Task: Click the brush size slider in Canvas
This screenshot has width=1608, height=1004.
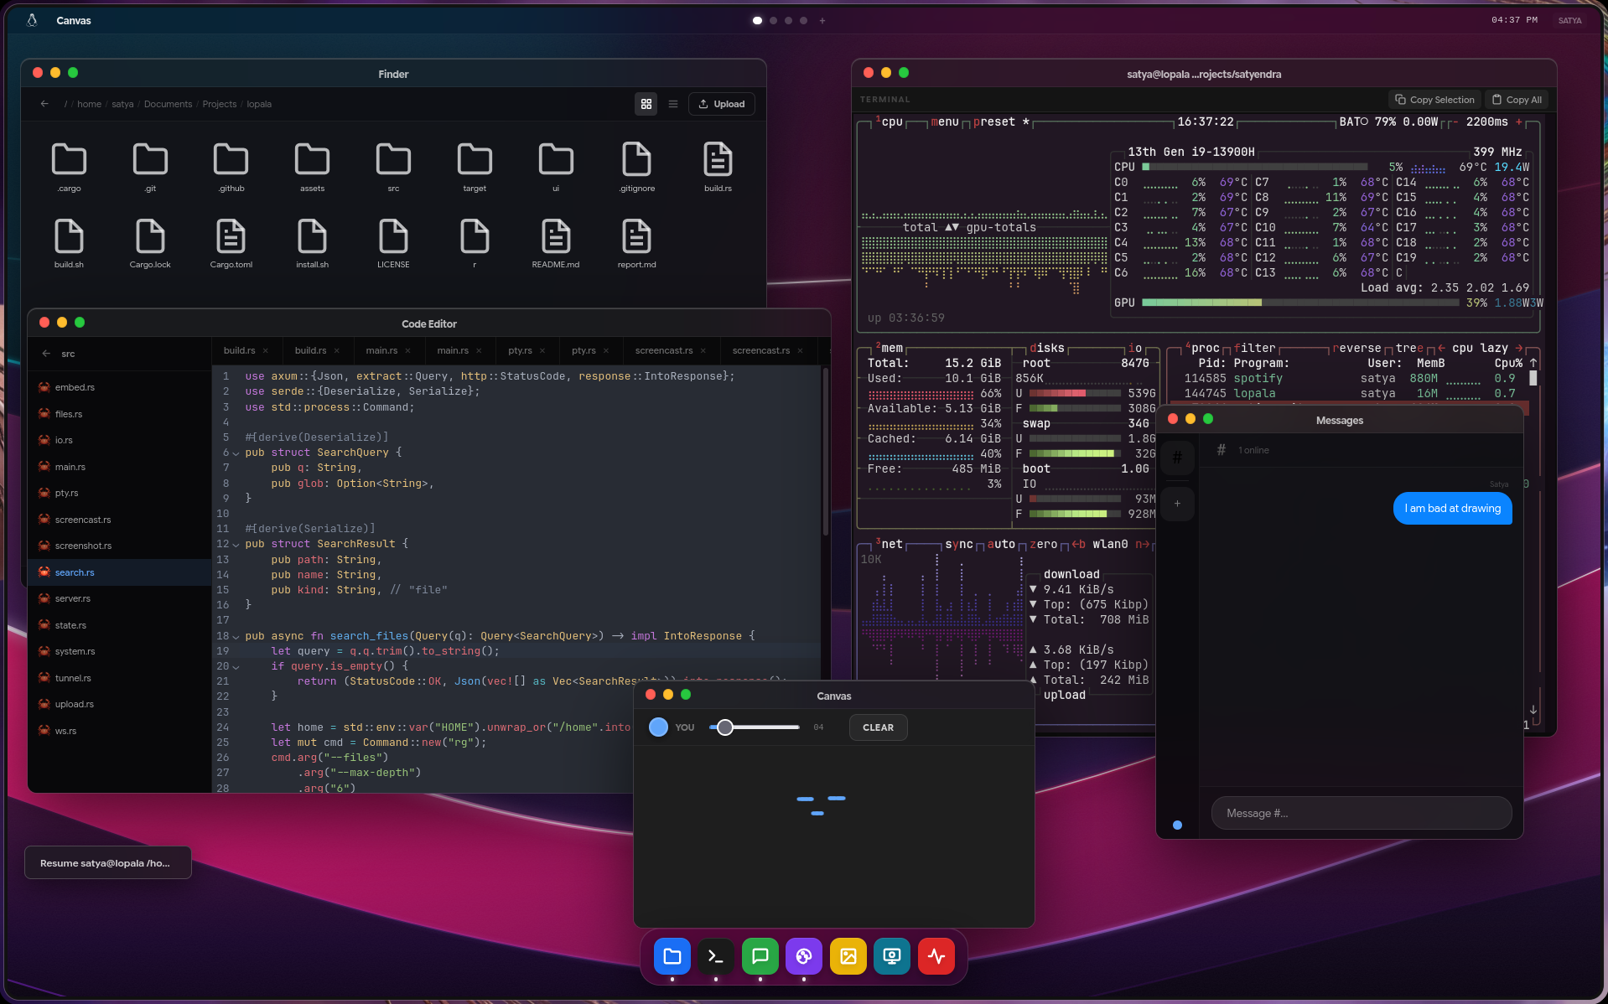Action: pyautogui.click(x=754, y=727)
